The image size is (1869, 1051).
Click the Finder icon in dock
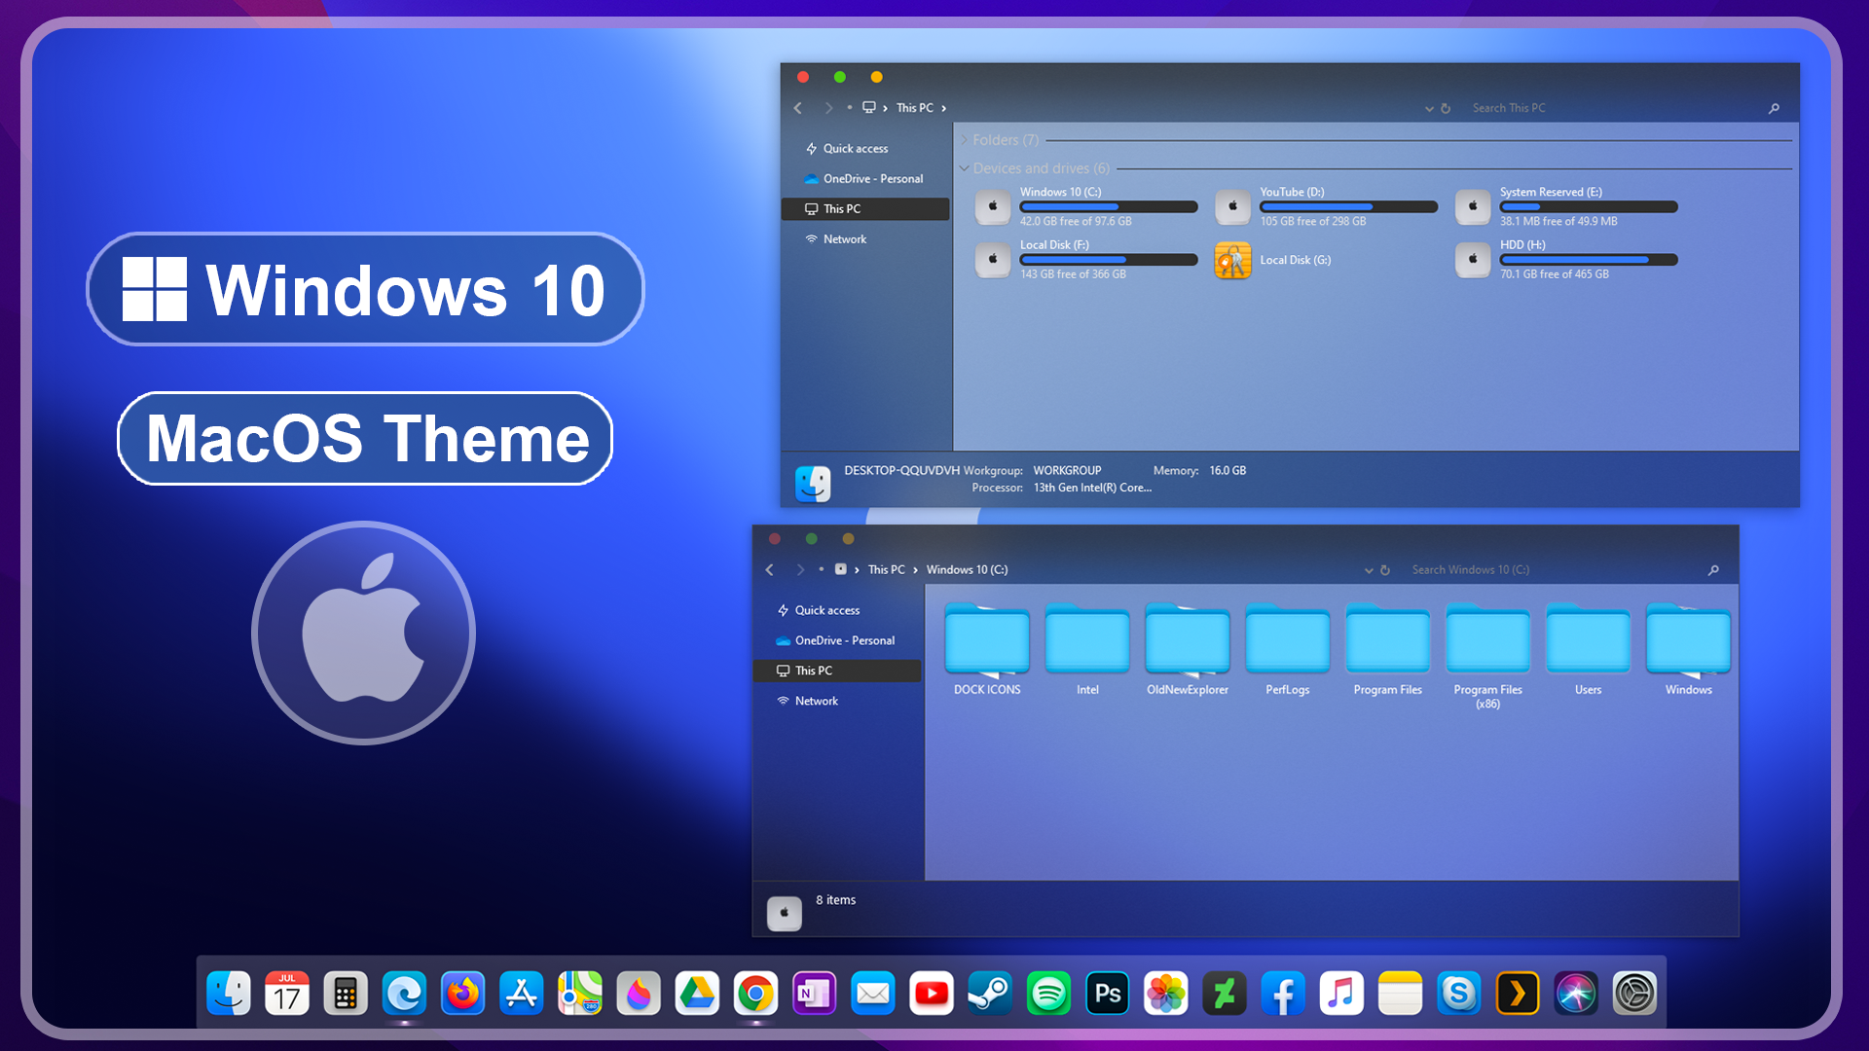coord(229,994)
